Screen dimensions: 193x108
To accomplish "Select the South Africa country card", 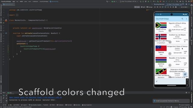I will 172,27.
